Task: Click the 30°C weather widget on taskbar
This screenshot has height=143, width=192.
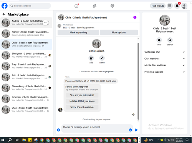Action: point(149,140)
